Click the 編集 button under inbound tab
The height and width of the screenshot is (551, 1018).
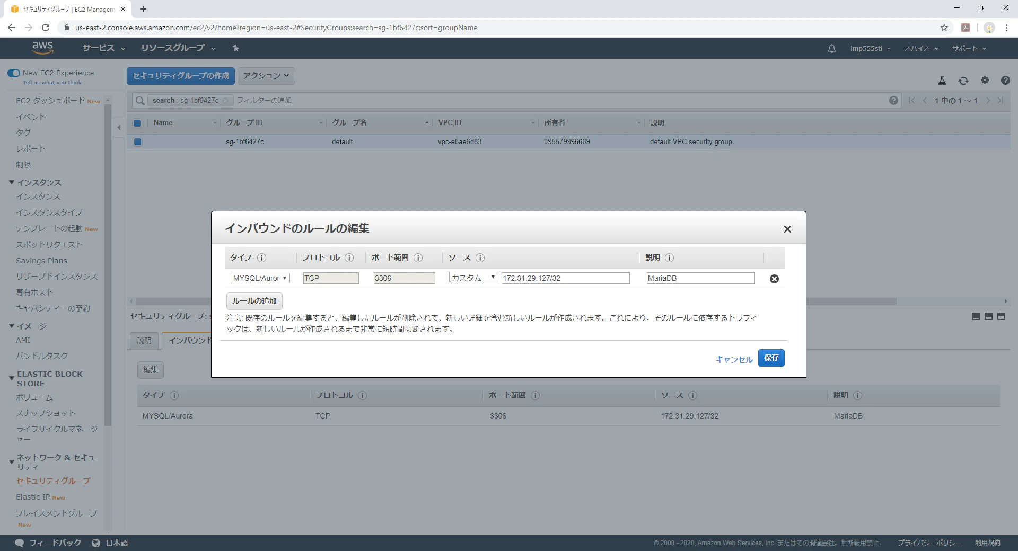[x=151, y=370]
